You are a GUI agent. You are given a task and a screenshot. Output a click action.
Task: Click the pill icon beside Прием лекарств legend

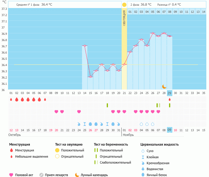pyautogui.click(x=41, y=175)
